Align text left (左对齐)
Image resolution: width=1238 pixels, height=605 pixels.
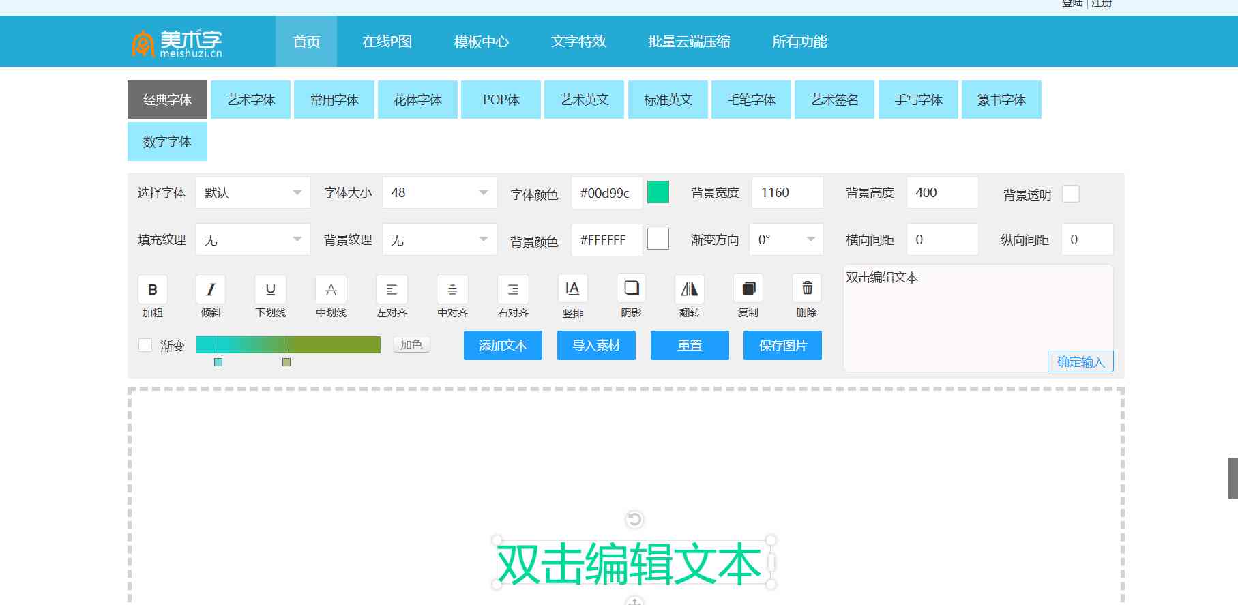point(392,289)
